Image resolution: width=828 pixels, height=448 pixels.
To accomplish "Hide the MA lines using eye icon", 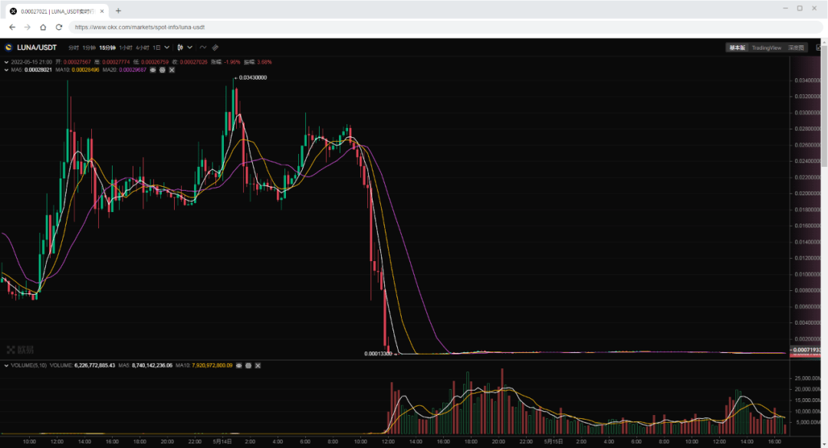I will (x=153, y=70).
